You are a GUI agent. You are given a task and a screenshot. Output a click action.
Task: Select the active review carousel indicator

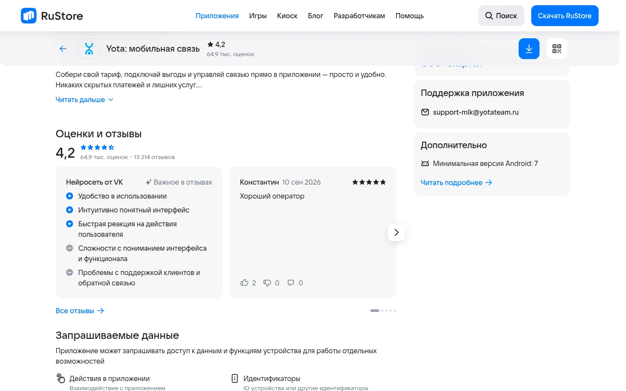coord(375,311)
